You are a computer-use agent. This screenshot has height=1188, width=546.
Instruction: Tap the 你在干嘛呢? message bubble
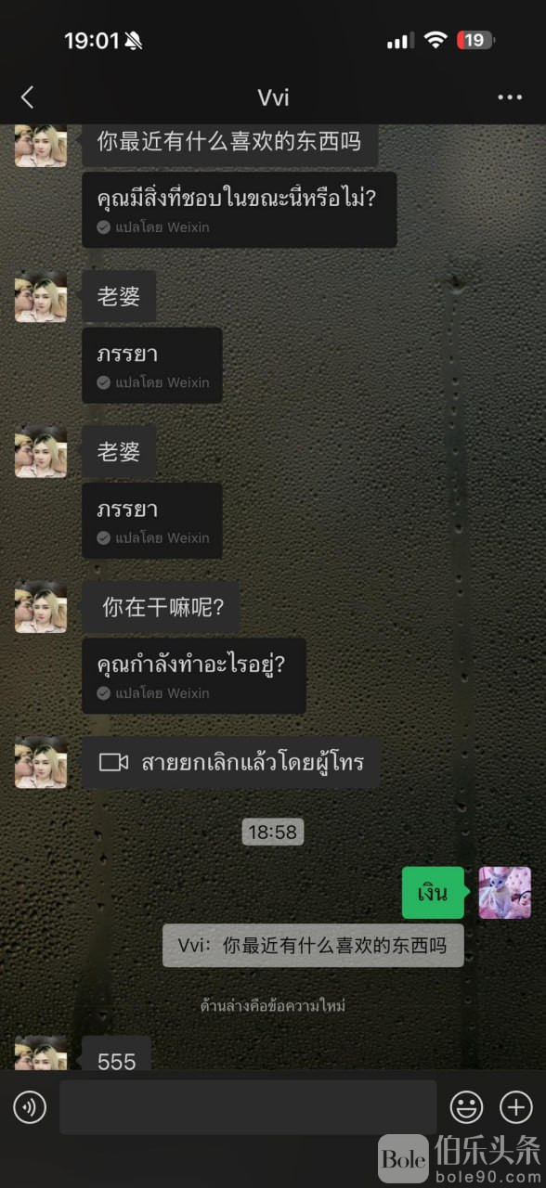tap(162, 607)
